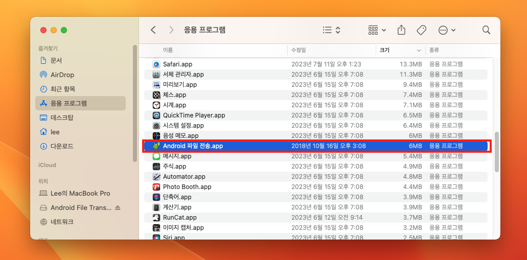Screen dimensions: 527x260
Task: Select the 음성 메모.app icon
Action: [x=156, y=136]
